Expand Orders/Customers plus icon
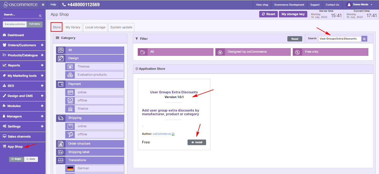Screen dimensions: 379x174 click(42, 45)
